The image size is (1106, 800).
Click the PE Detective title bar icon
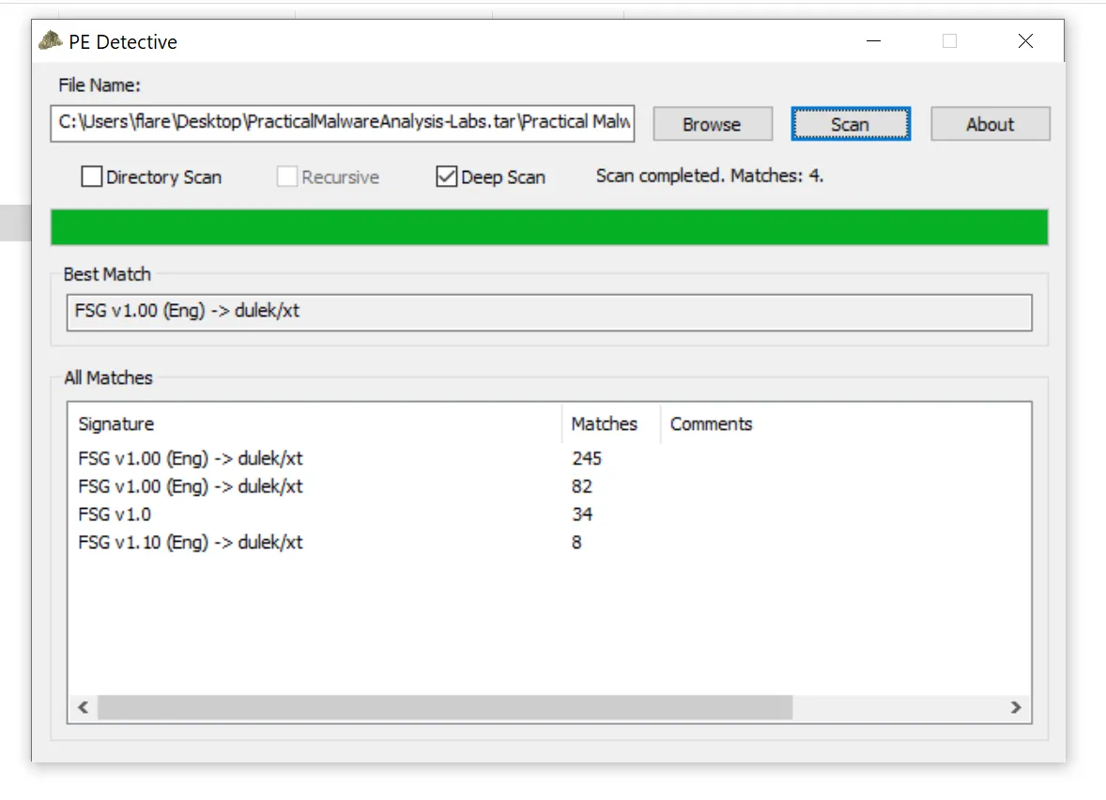51,41
